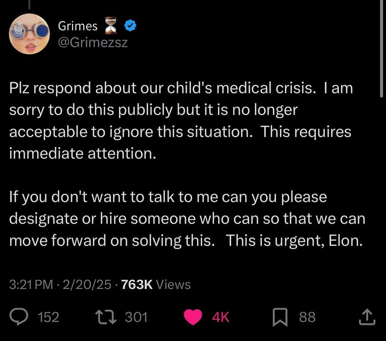Open the reply composer via speech bubble icon
Viewport: 386px width, 341px height.
[18, 317]
